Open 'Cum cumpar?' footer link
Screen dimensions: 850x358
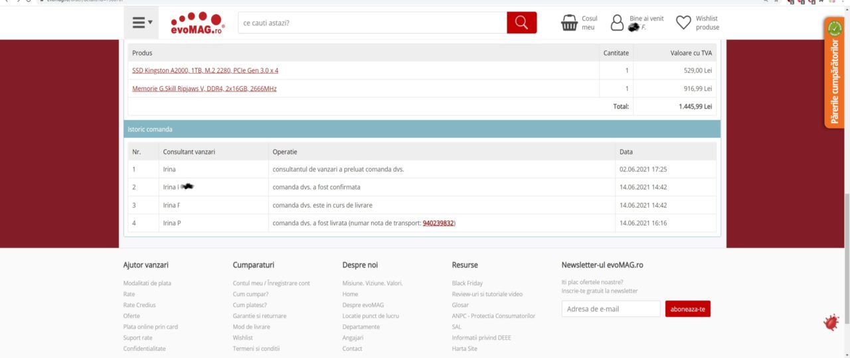click(250, 294)
